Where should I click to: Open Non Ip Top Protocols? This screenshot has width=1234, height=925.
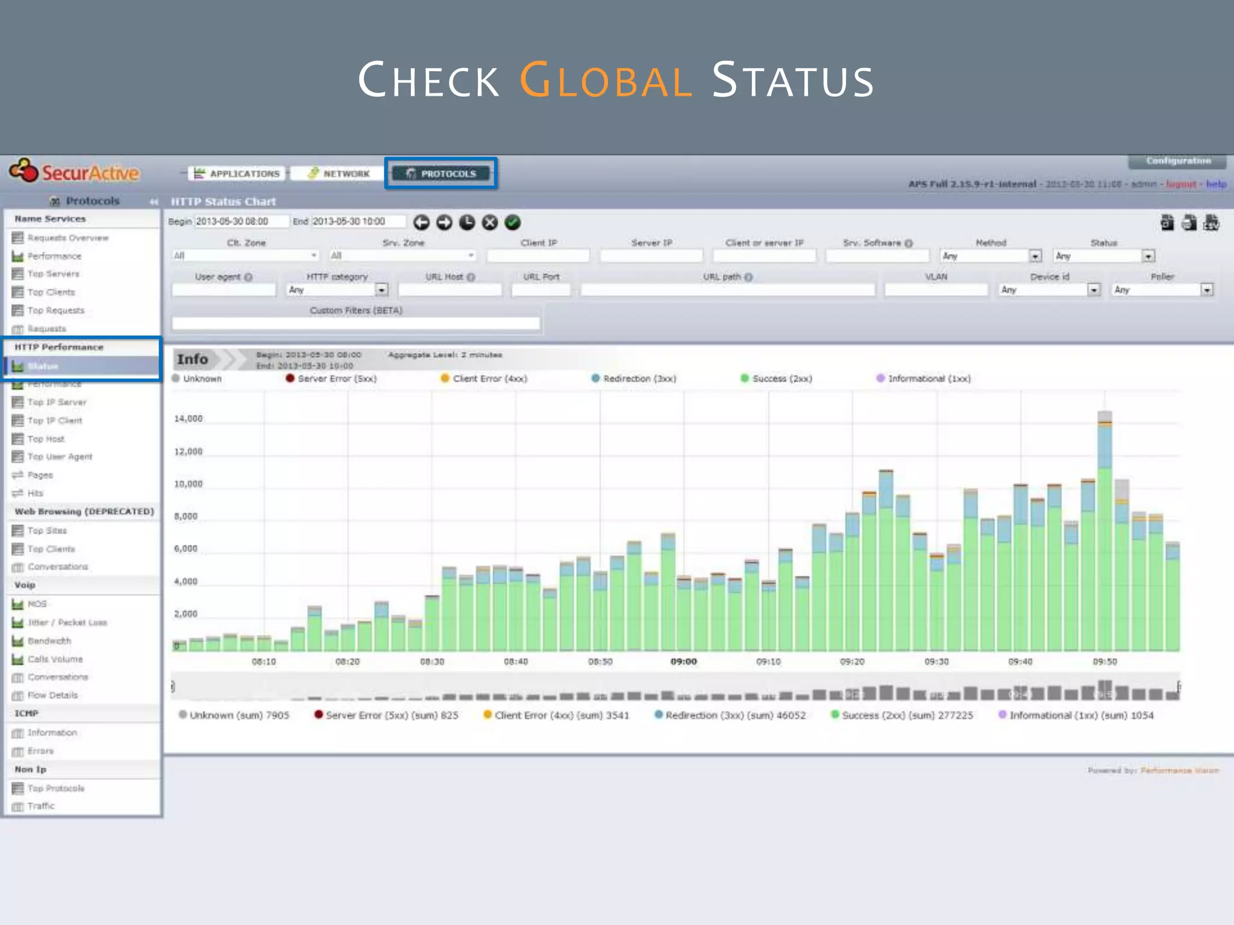(55, 788)
